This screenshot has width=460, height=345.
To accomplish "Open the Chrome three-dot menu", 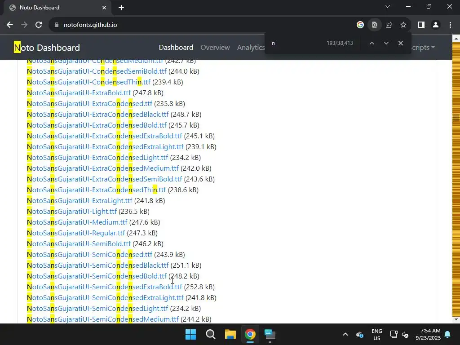I will point(450,25).
